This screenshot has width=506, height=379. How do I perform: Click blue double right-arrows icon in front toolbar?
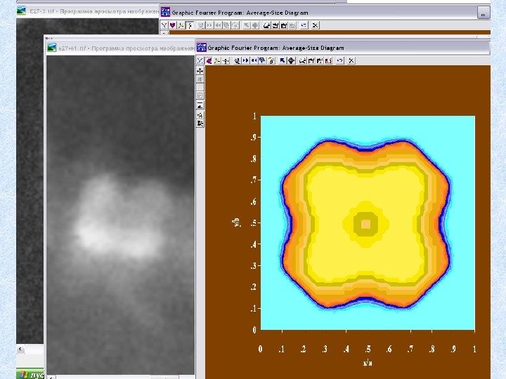[245, 60]
